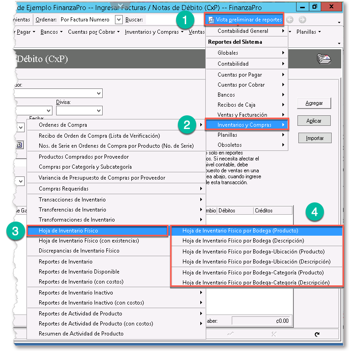Expand Planillas reports submenu
349x351 pixels.
tap(247, 135)
